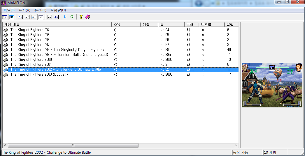Select The King of Fighters '94

30,30
